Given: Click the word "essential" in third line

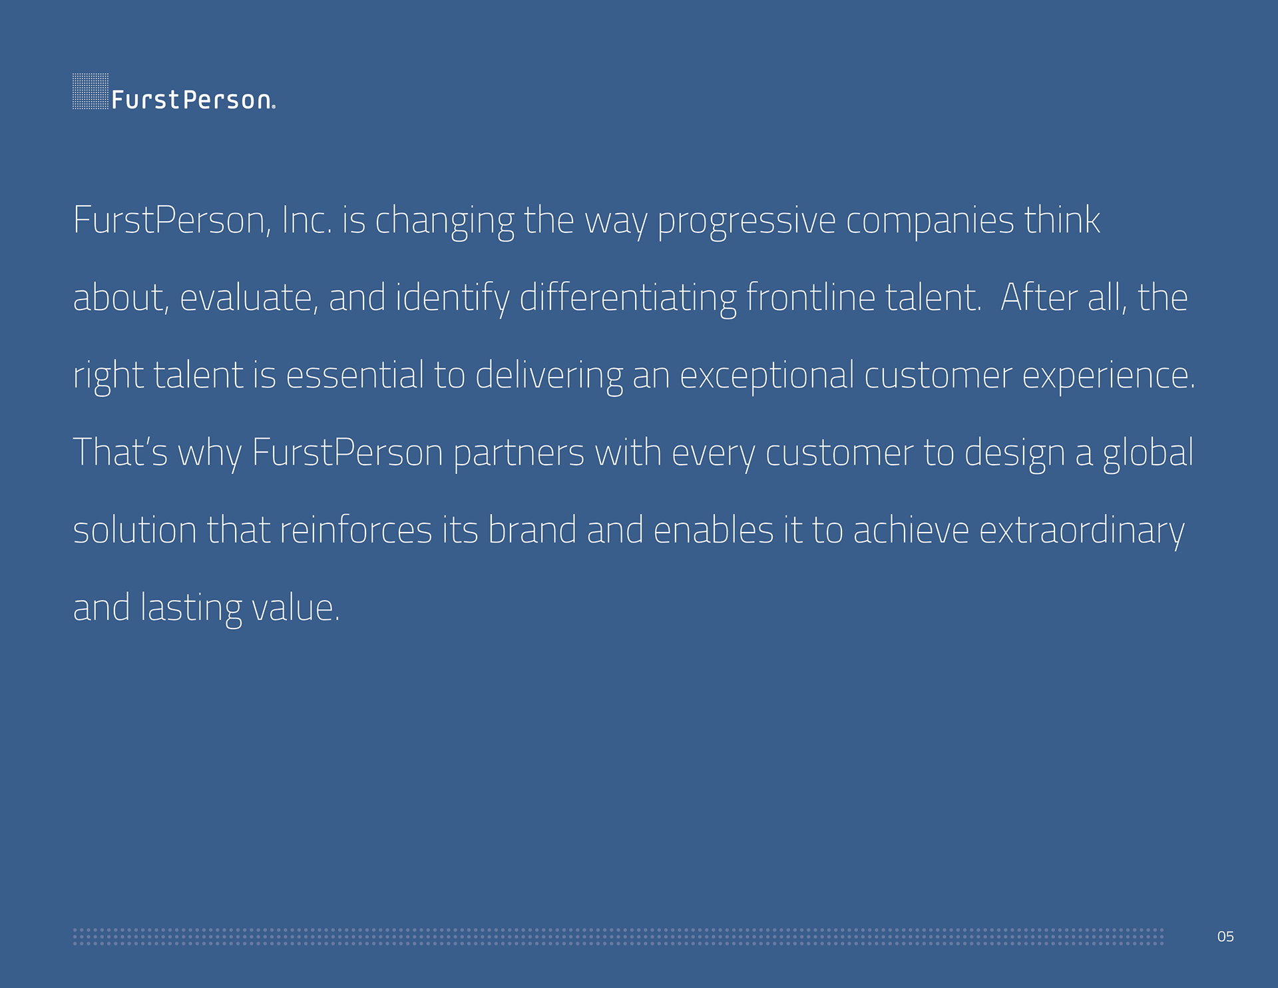Looking at the screenshot, I should tap(355, 375).
